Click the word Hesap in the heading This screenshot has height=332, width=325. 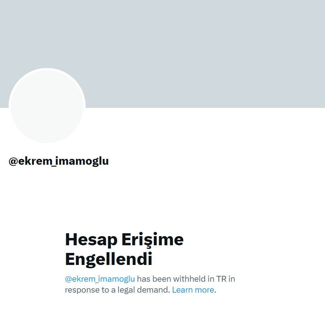91,240
